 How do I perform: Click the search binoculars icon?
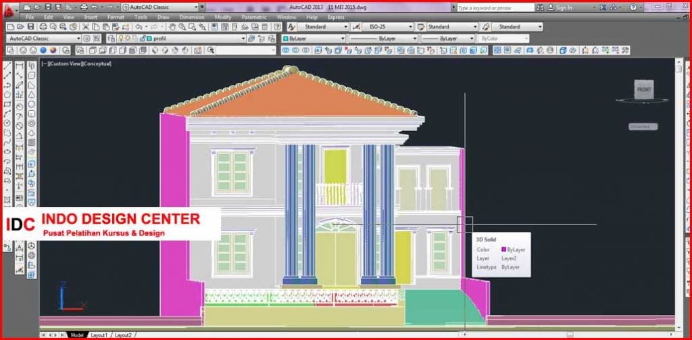(x=540, y=7)
